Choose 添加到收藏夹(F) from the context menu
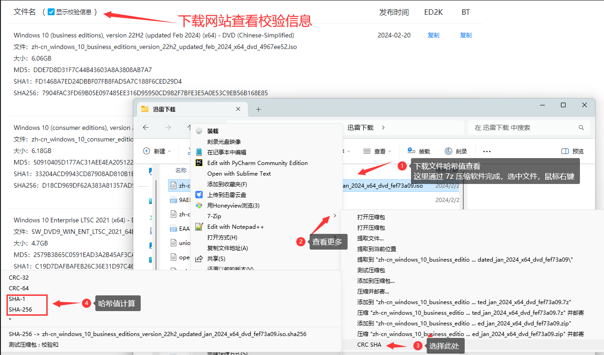Image resolution: width=604 pixels, height=355 pixels. (x=227, y=184)
